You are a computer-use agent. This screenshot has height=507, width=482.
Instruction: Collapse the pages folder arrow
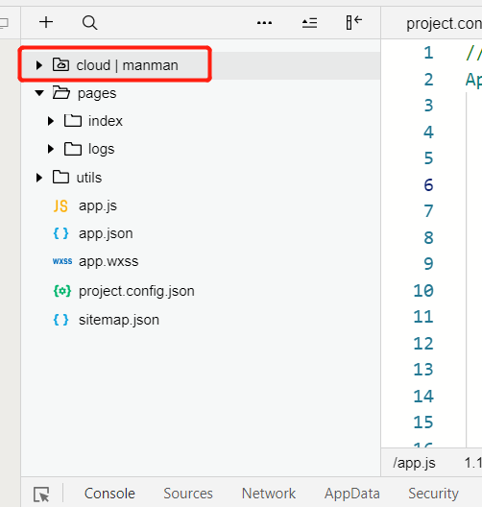tap(39, 93)
